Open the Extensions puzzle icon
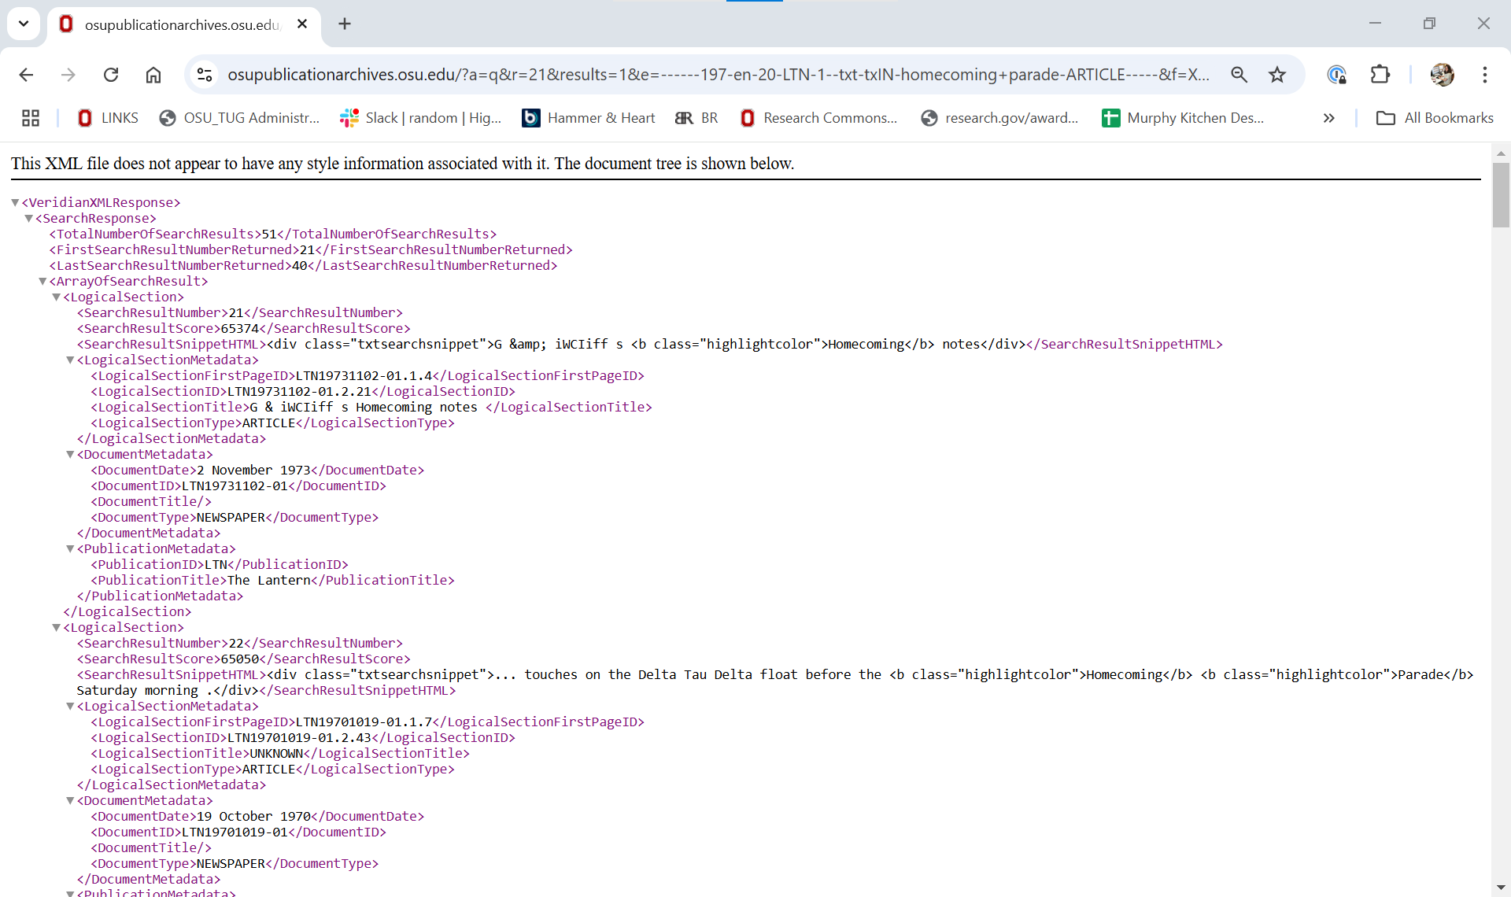 pyautogui.click(x=1381, y=75)
